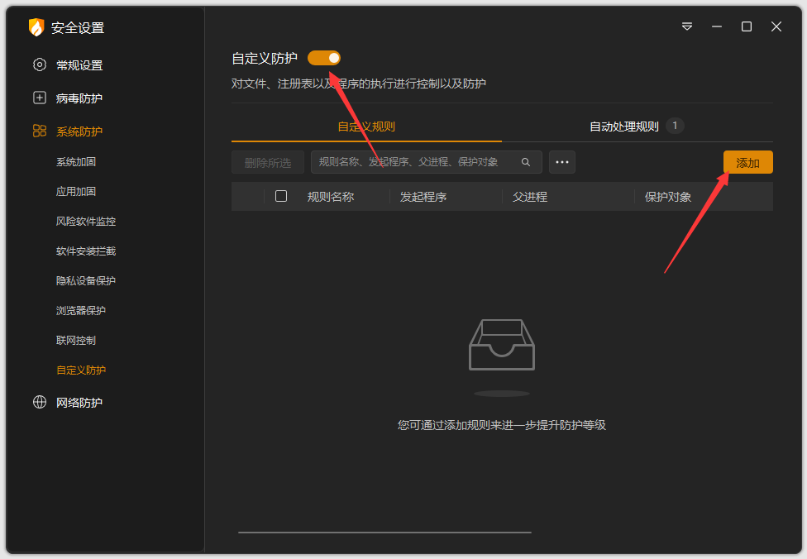Image resolution: width=807 pixels, height=559 pixels.
Task: Open more options via the ellipsis icon
Action: [x=562, y=162]
